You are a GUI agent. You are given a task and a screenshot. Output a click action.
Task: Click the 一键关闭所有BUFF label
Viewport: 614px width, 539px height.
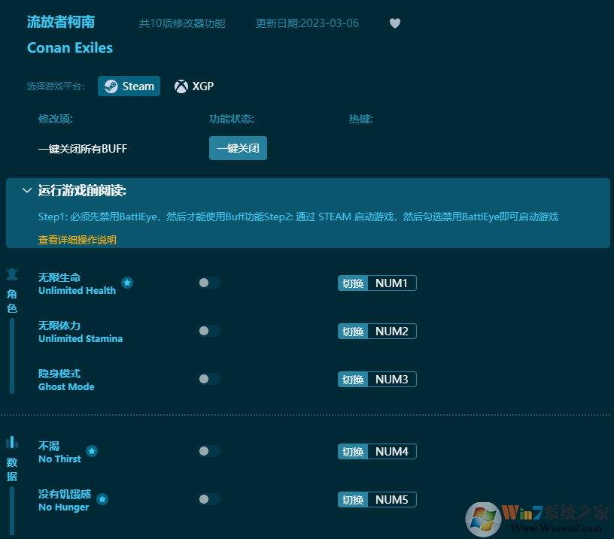(83, 149)
